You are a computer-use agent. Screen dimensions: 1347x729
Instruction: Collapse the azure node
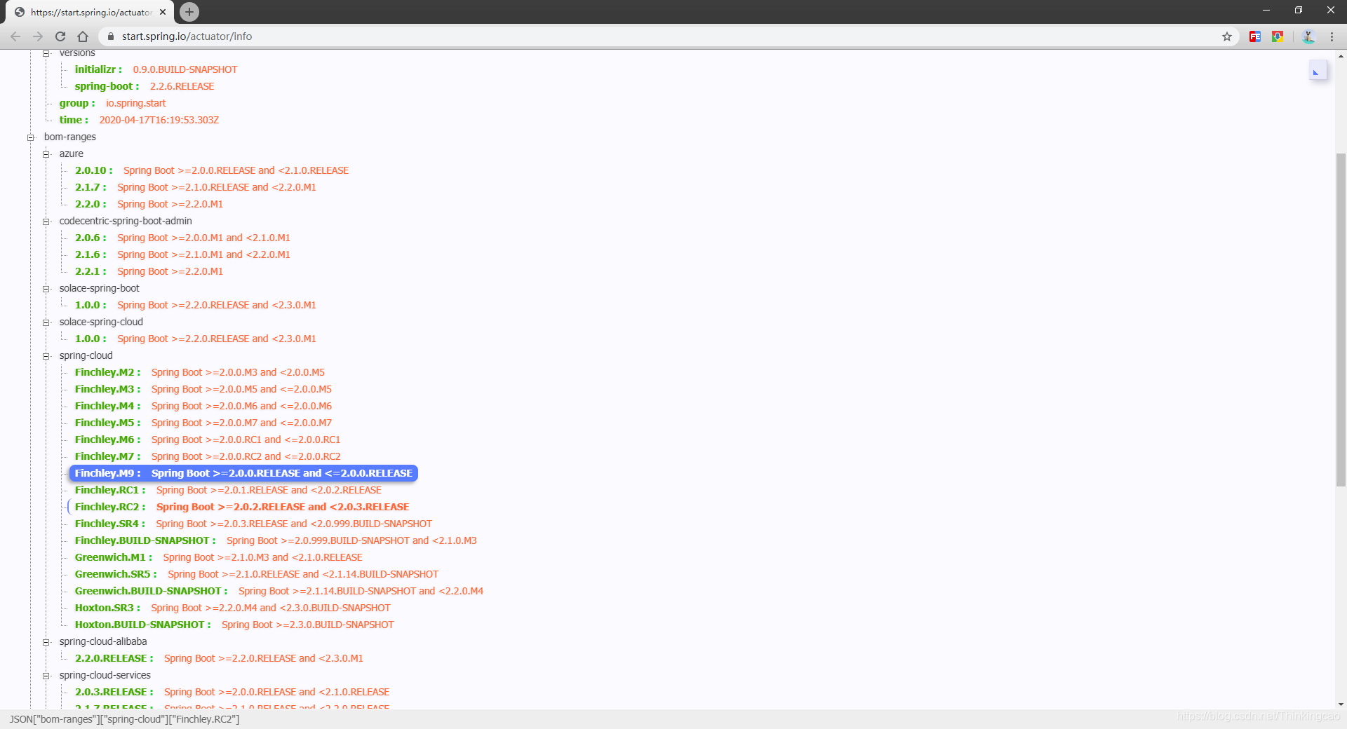point(46,154)
